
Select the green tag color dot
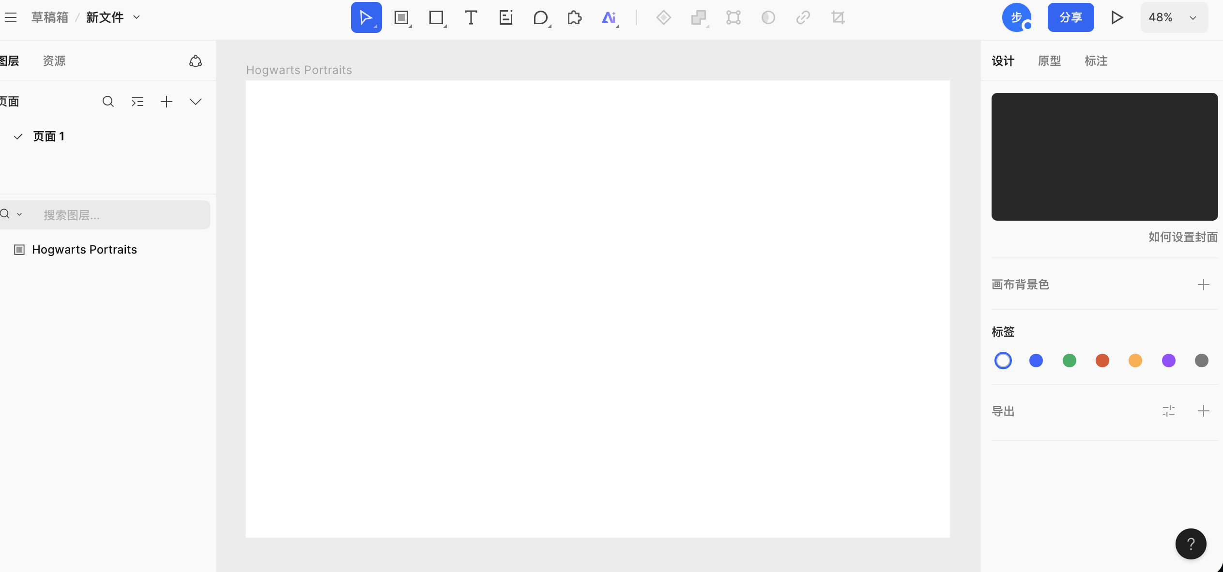coord(1069,361)
